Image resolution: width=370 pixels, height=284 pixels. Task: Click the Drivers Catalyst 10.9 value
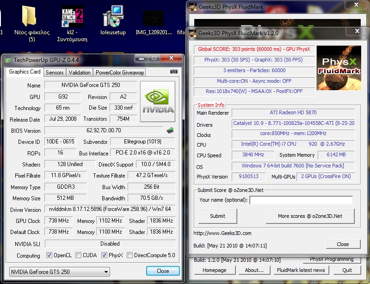[293, 123]
